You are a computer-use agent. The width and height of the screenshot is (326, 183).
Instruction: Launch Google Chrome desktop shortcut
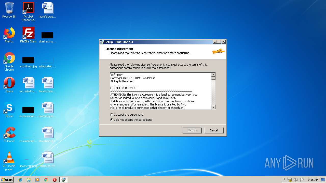click(9, 62)
